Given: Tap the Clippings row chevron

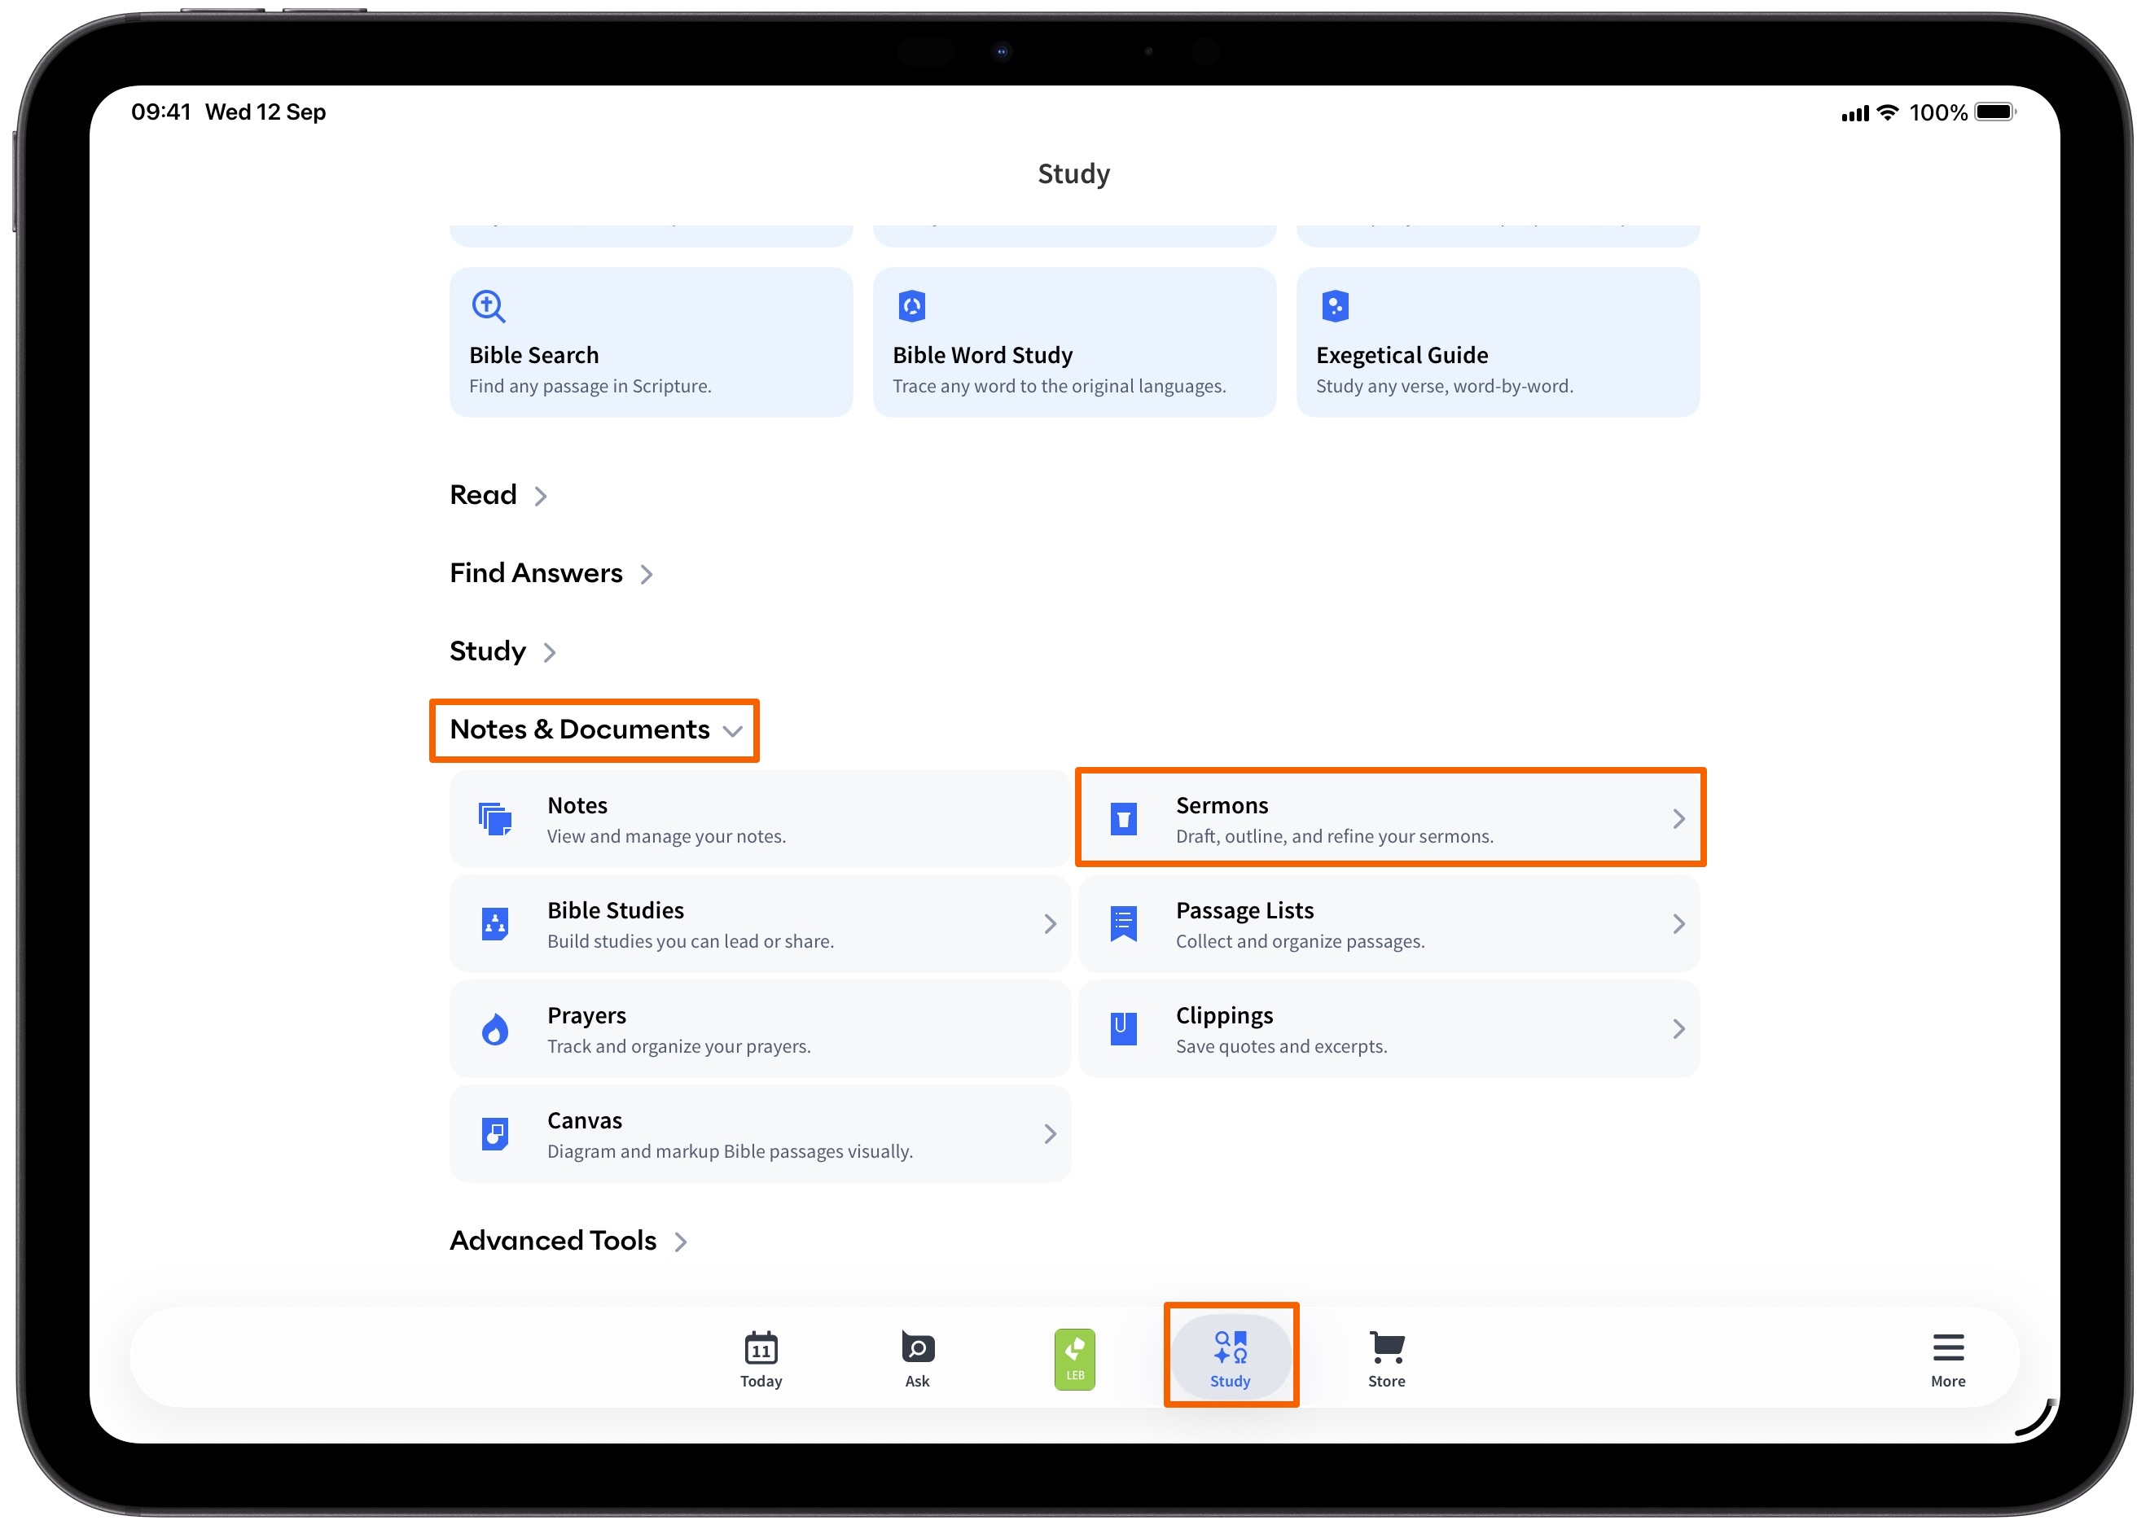Looking at the screenshot, I should [1678, 1028].
